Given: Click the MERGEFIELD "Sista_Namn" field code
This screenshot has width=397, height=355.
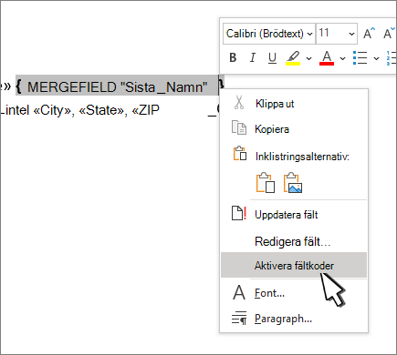Looking at the screenshot, I should tap(117, 87).
